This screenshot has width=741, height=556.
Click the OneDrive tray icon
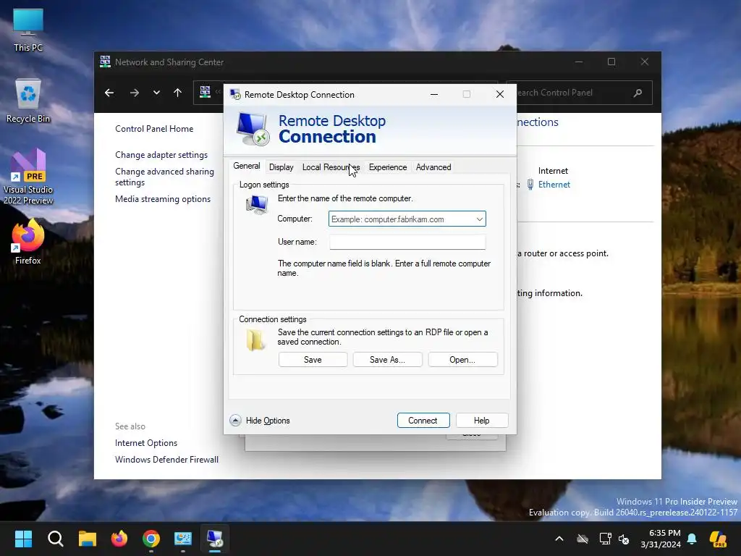tap(583, 539)
